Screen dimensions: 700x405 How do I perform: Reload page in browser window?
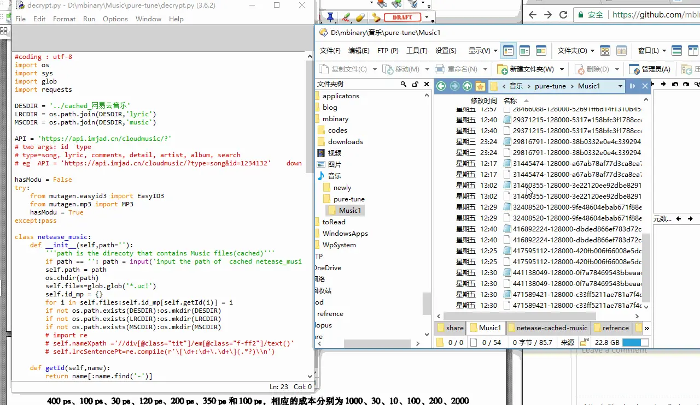[x=564, y=15]
